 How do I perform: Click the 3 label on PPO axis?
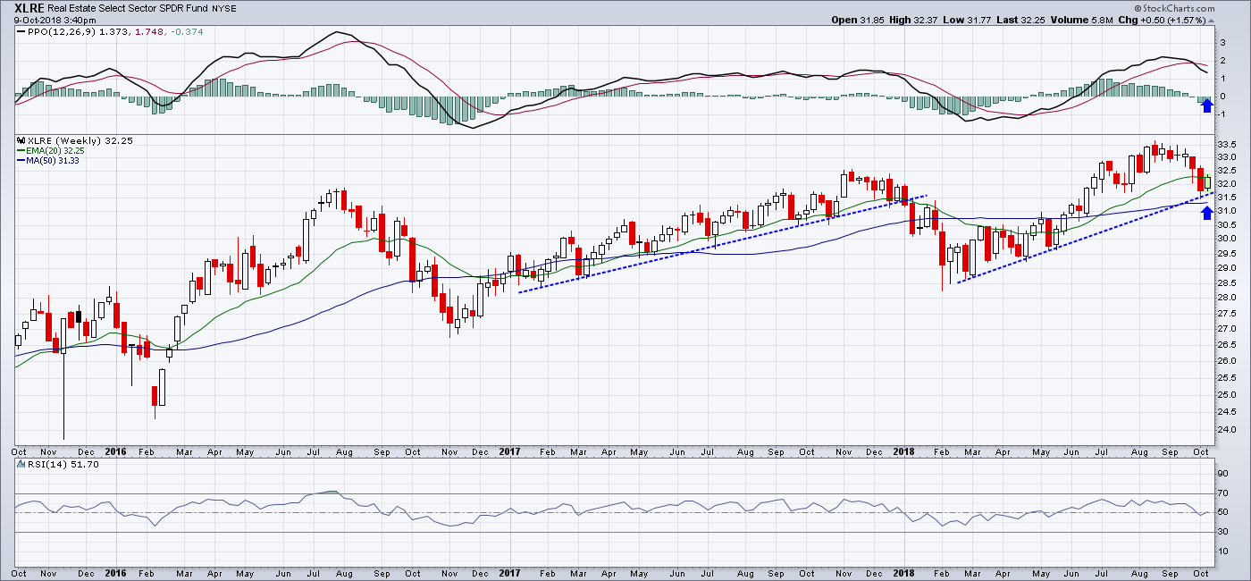[x=1222, y=42]
